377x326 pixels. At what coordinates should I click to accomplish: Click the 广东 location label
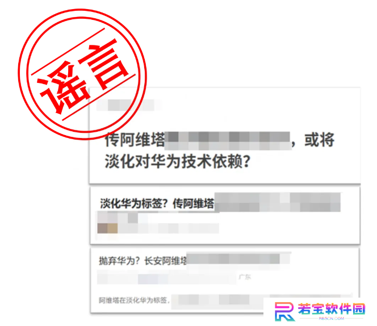[245, 277]
